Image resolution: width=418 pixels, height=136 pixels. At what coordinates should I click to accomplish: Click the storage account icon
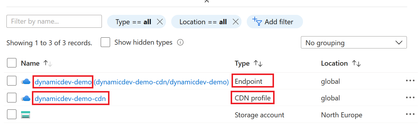click(26, 115)
